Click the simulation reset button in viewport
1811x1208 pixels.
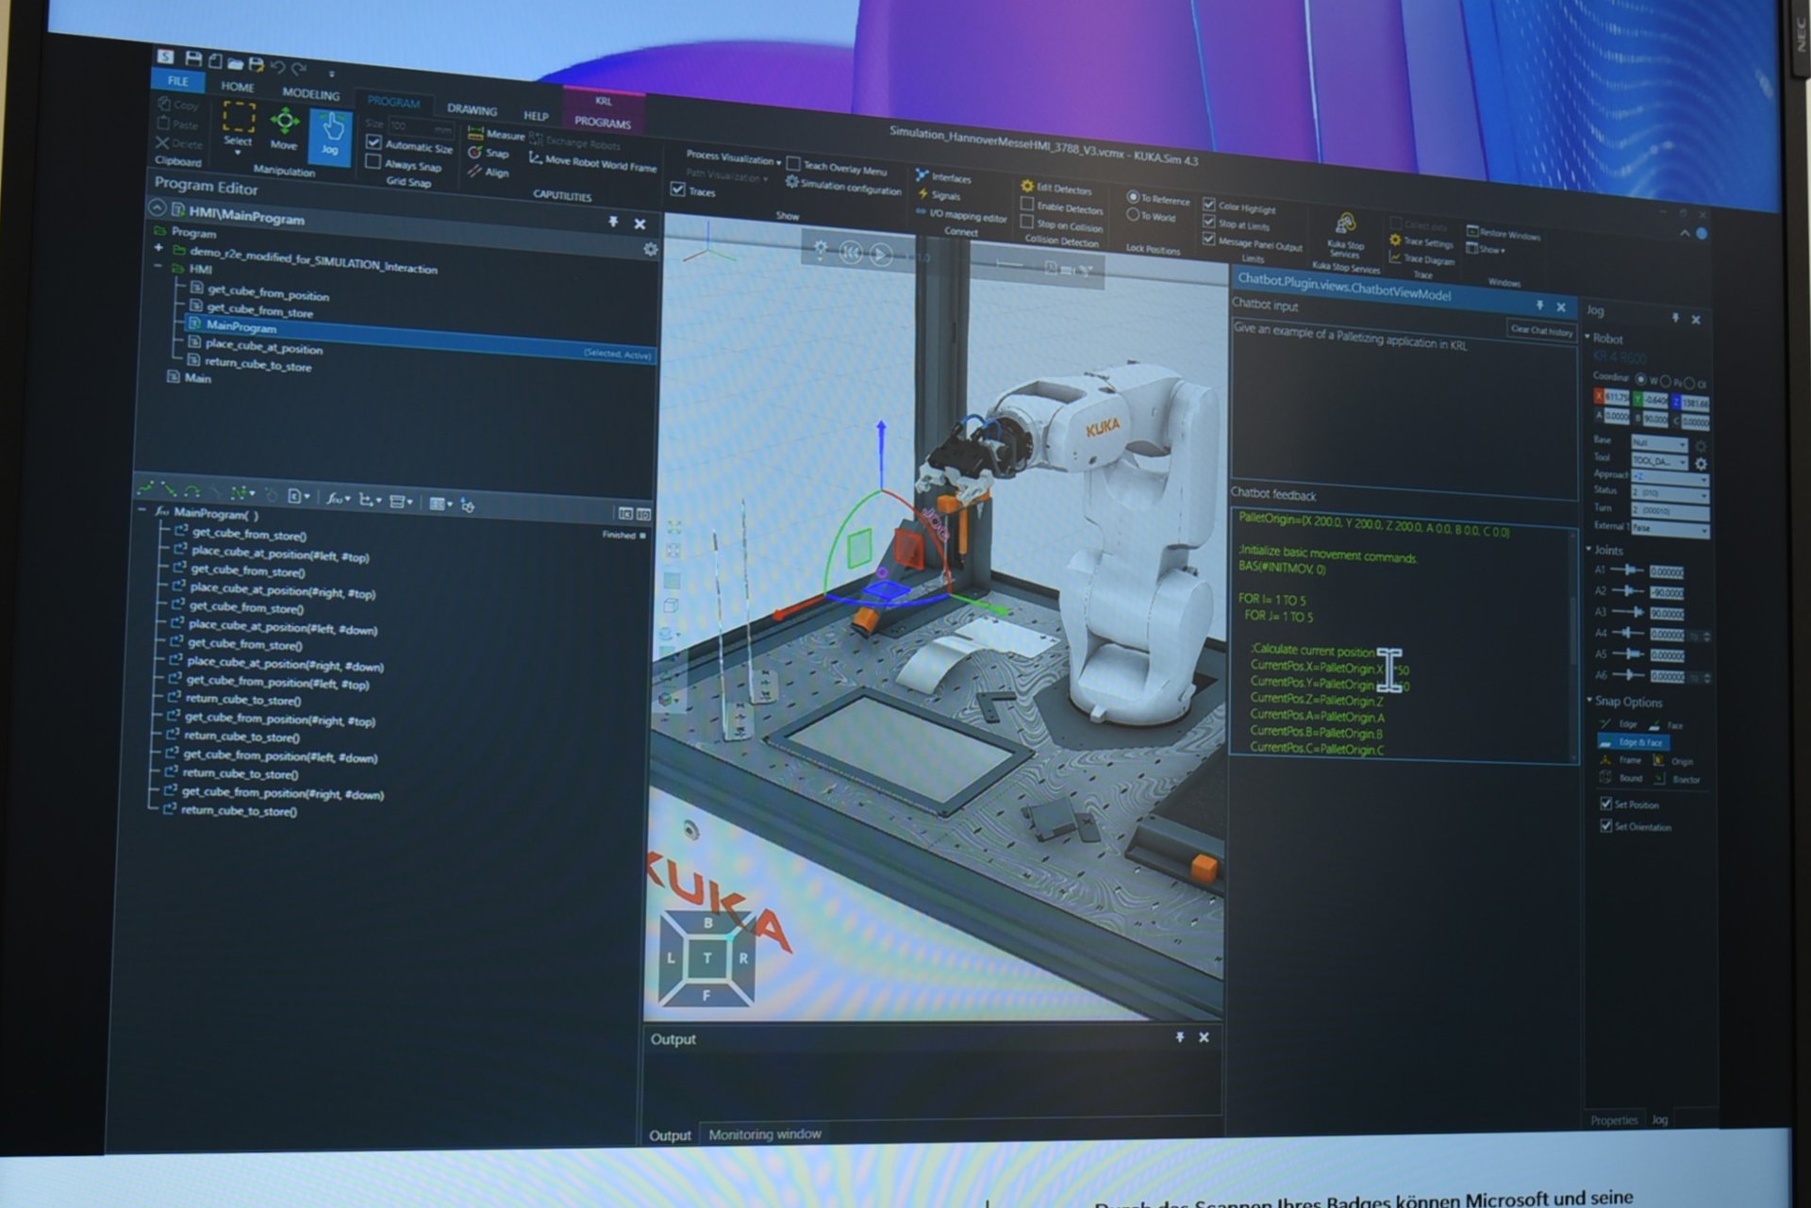851,253
